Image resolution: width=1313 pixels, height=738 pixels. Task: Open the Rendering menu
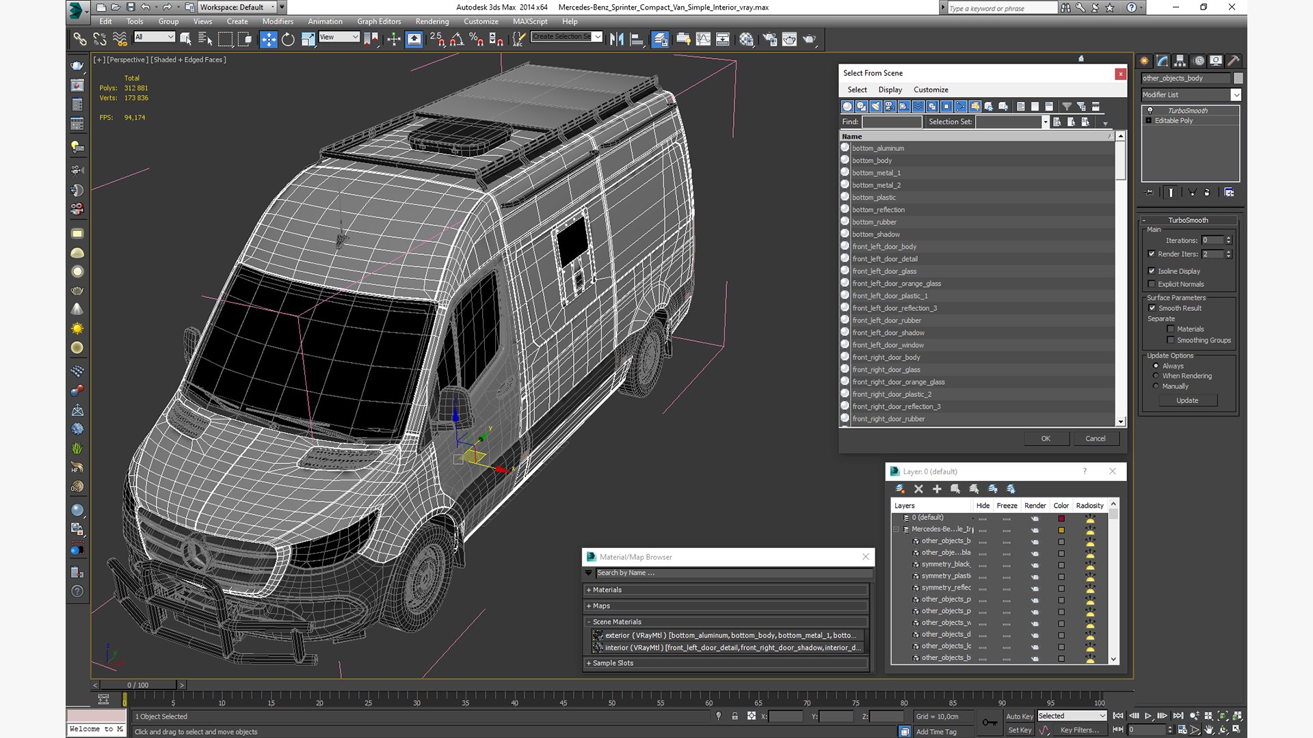tap(432, 22)
